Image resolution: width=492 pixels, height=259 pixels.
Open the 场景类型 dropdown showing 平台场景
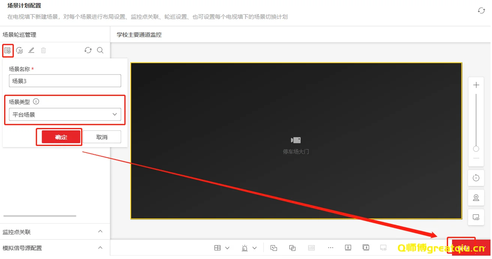(65, 115)
